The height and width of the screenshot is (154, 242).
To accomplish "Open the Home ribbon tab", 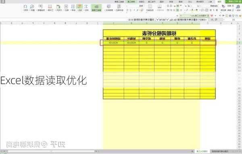I will [219, 2].
